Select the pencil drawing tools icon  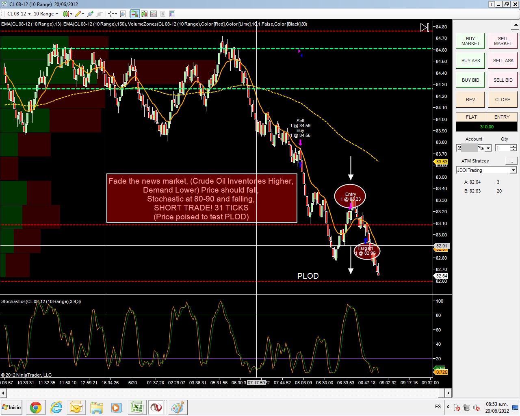[78, 14]
